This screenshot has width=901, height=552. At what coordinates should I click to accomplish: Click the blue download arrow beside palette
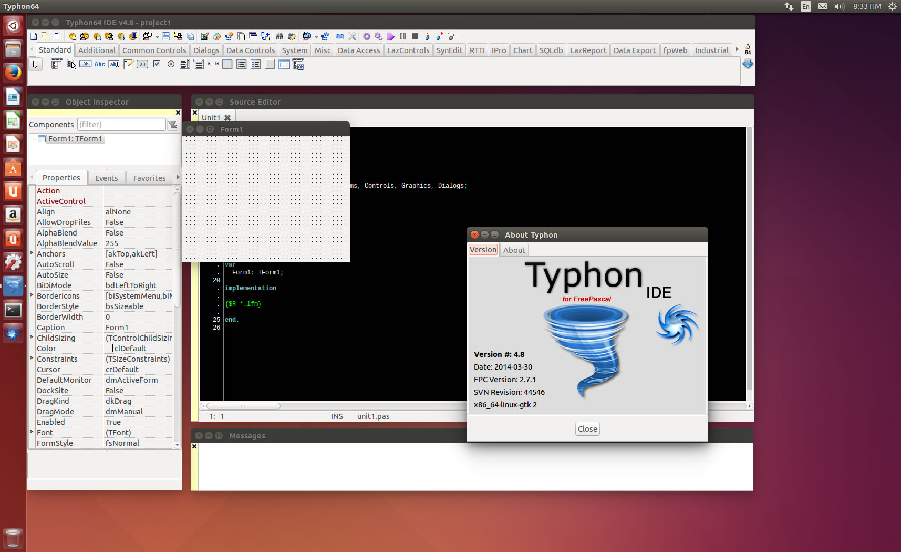(748, 64)
